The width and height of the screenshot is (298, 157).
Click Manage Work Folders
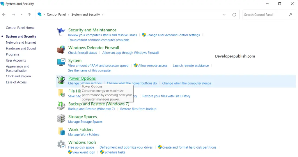[84, 135]
